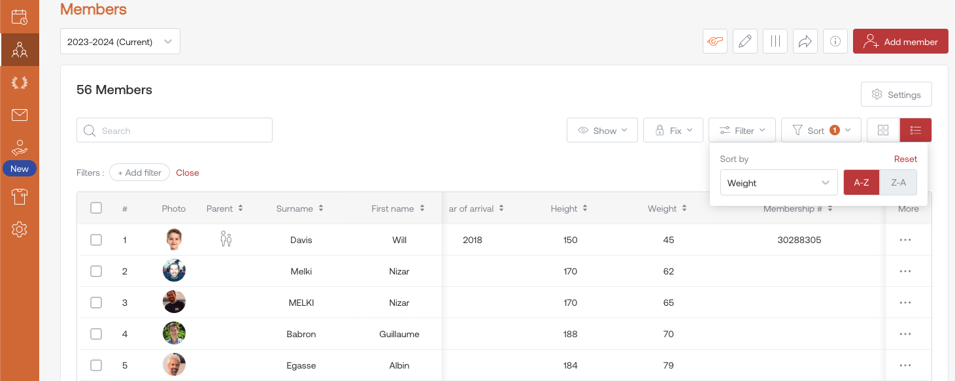Switch to grid view
Viewport: 955px width, 381px height.
(883, 130)
